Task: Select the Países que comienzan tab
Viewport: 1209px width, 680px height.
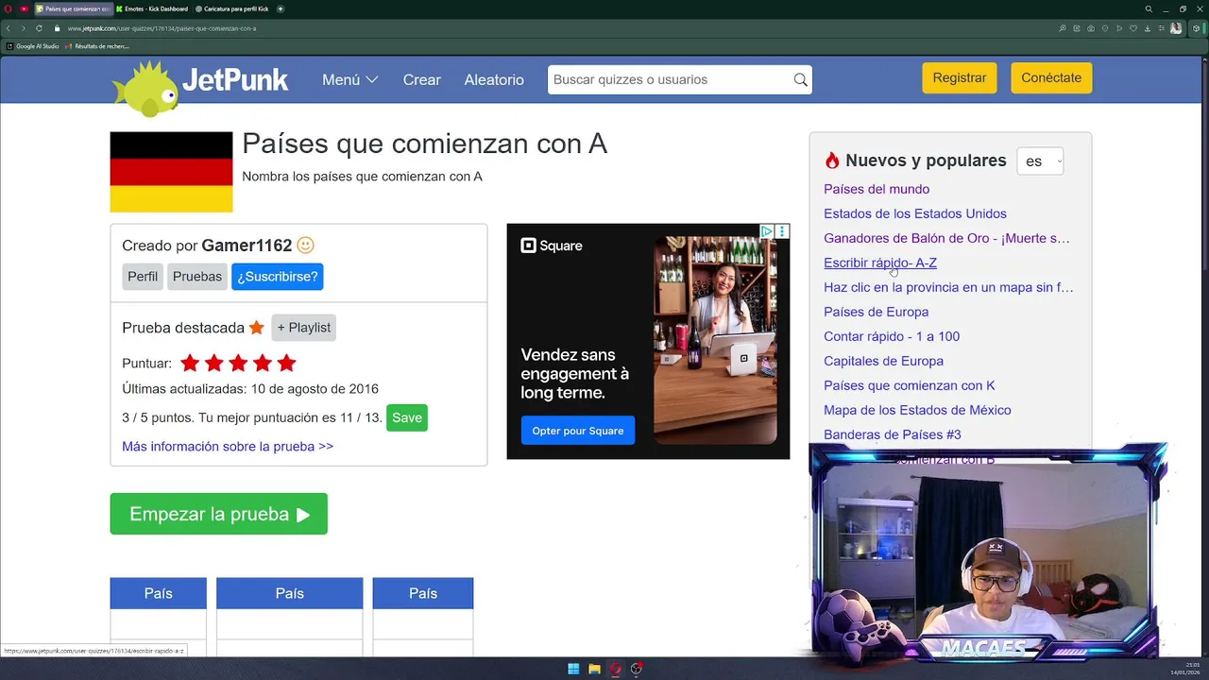Action: click(x=73, y=8)
